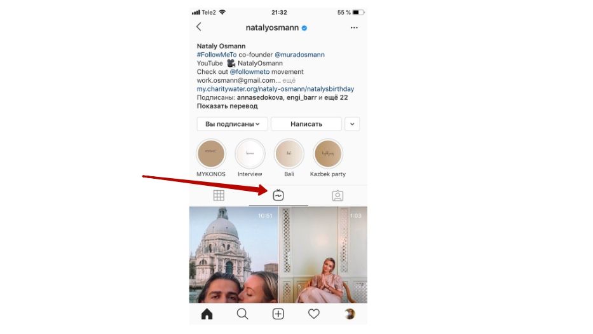
Task: Tap the new post plus icon
Action: pos(278,314)
